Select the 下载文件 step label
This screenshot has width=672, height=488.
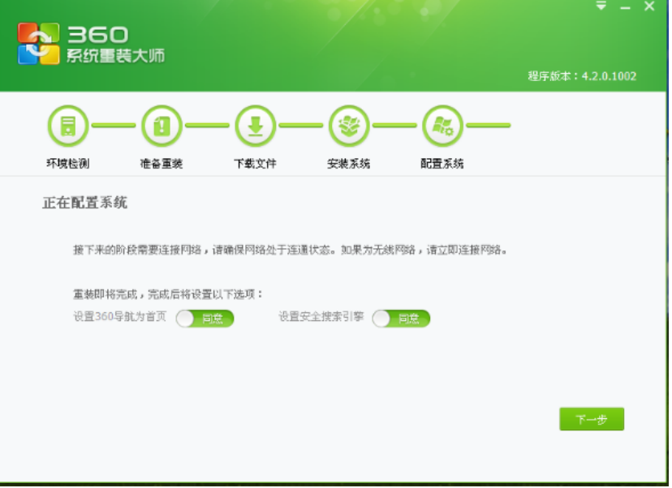pos(255,164)
